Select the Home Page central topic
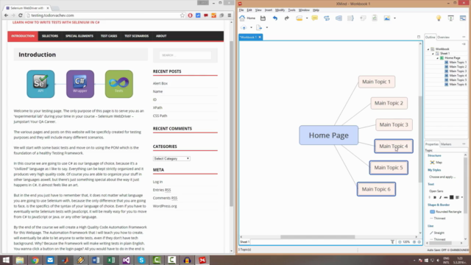This screenshot has height=265, width=471. coord(329,135)
